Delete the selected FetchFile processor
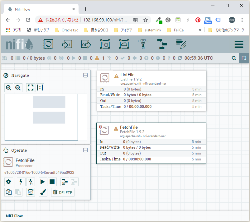This screenshot has width=250, height=222. coord(63,192)
